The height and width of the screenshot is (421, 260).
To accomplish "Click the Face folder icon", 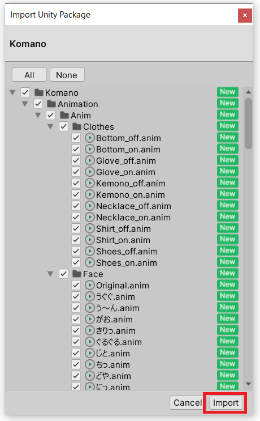I will click(77, 274).
